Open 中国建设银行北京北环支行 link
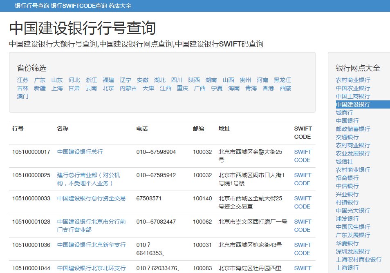 coord(91,268)
